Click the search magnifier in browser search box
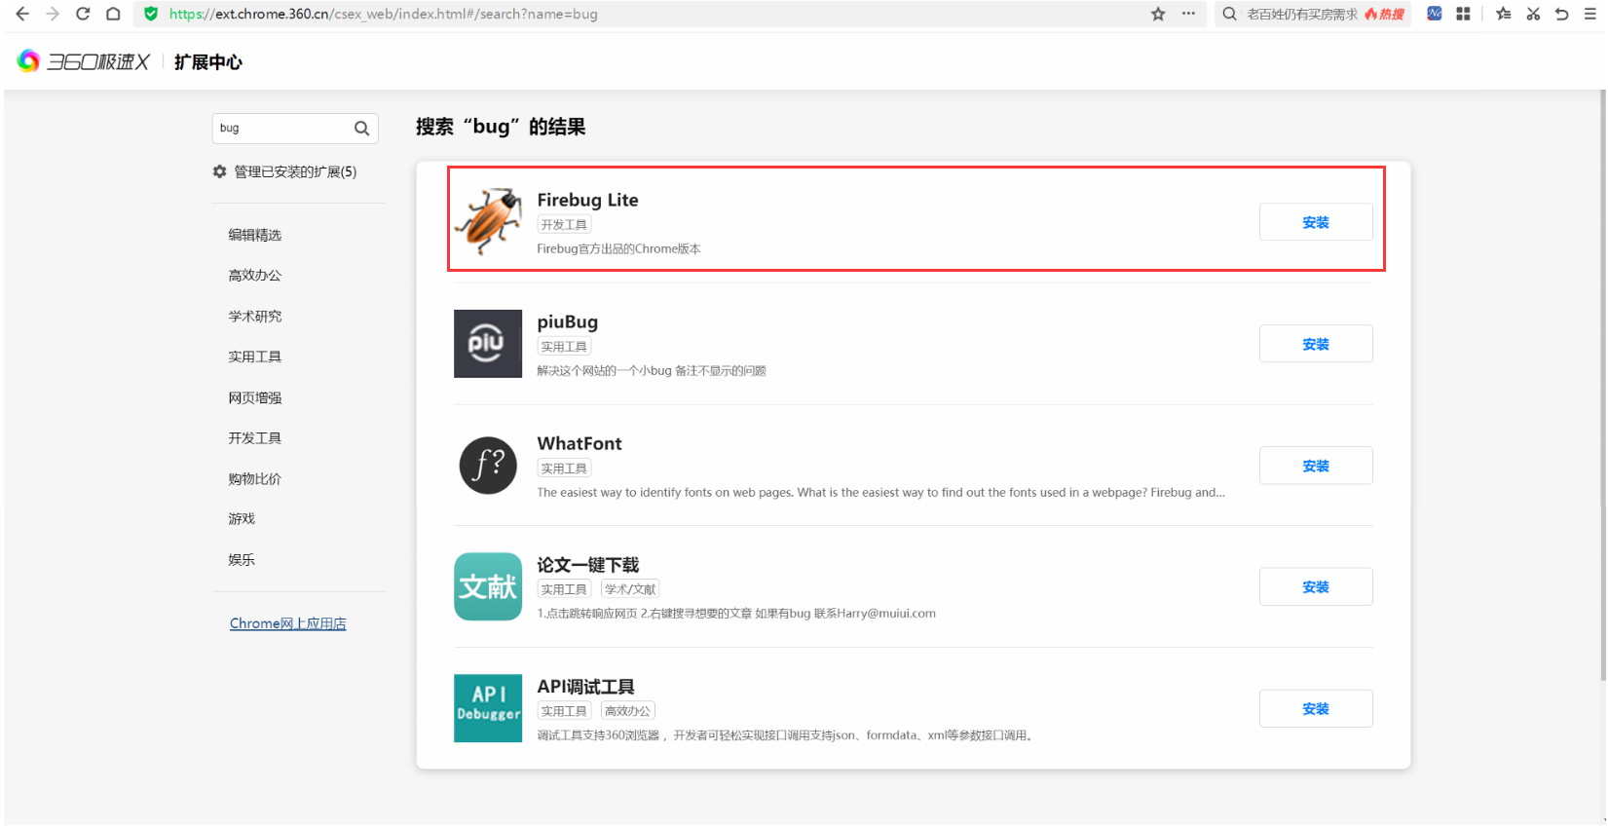Image resolution: width=1608 pixels, height=827 pixels. [x=1230, y=14]
